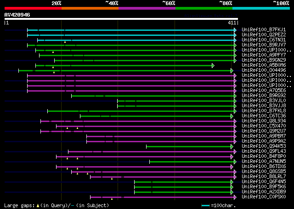294x209 pixels.
Task: Click the UniRef100_A9P9A2 label
Action: point(264,141)
